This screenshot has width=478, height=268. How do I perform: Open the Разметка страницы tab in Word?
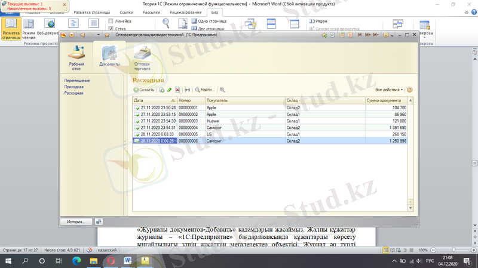pyautogui.click(x=92, y=13)
